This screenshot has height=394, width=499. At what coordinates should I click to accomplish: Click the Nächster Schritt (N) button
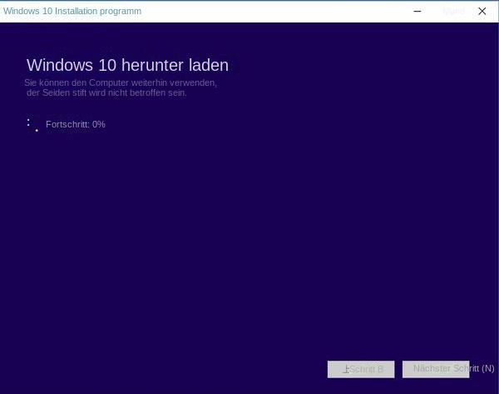click(436, 369)
